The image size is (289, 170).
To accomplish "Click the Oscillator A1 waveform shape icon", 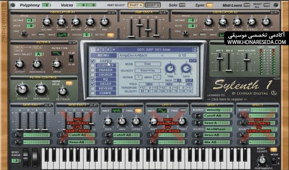I will (x=62, y=35).
